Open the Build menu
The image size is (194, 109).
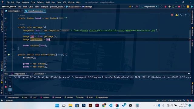coord(48,2)
